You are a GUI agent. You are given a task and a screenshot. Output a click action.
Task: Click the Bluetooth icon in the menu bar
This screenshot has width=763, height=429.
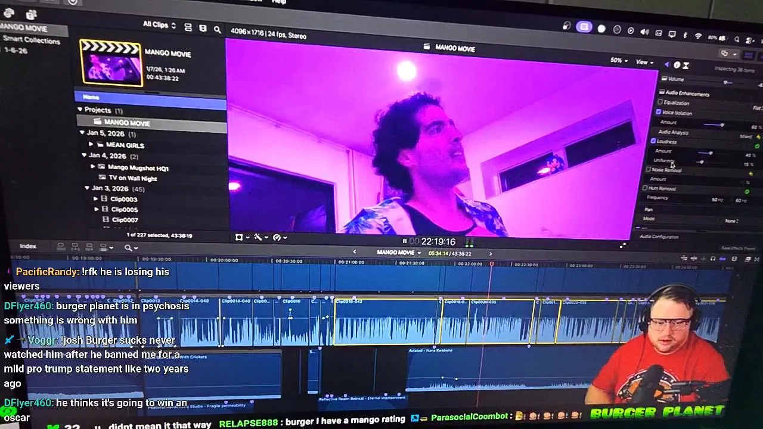coord(685,35)
